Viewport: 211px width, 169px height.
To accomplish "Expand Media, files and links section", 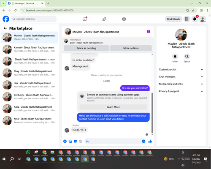I will (181, 84).
